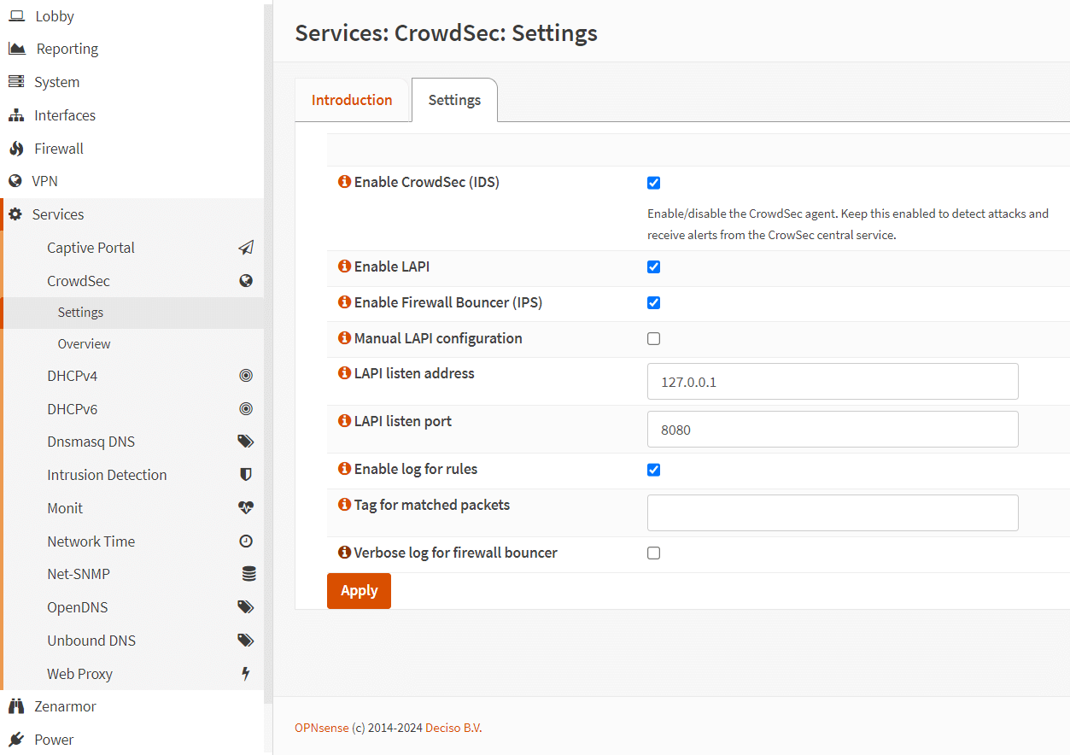The image size is (1070, 755).
Task: Click the info icon beside Enable LAPI
Action: tap(343, 266)
